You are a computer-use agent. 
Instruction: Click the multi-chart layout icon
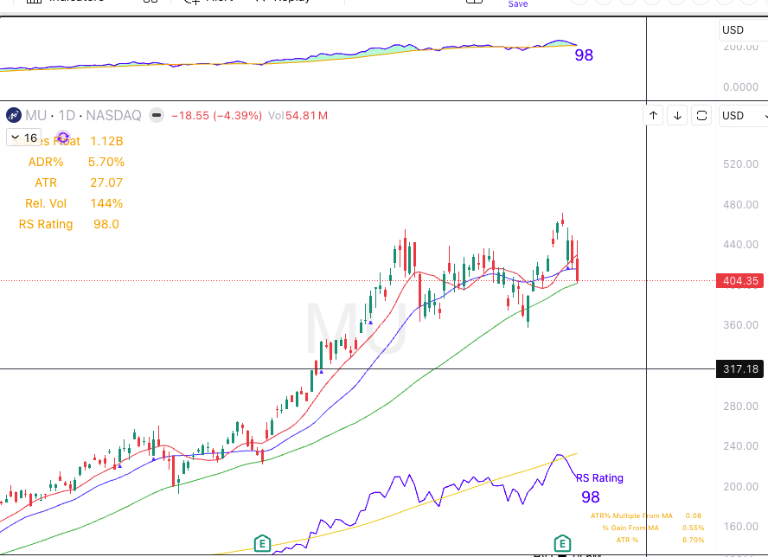point(474,3)
